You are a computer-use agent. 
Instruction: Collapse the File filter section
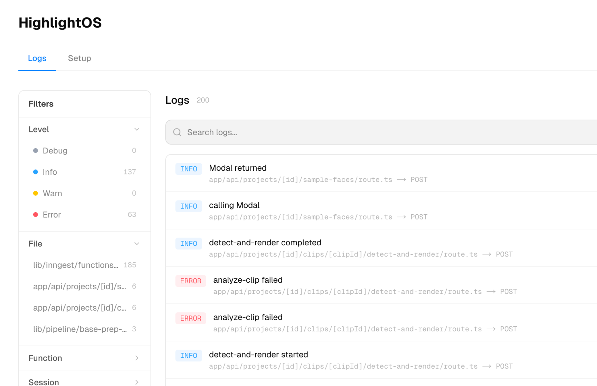[137, 244]
